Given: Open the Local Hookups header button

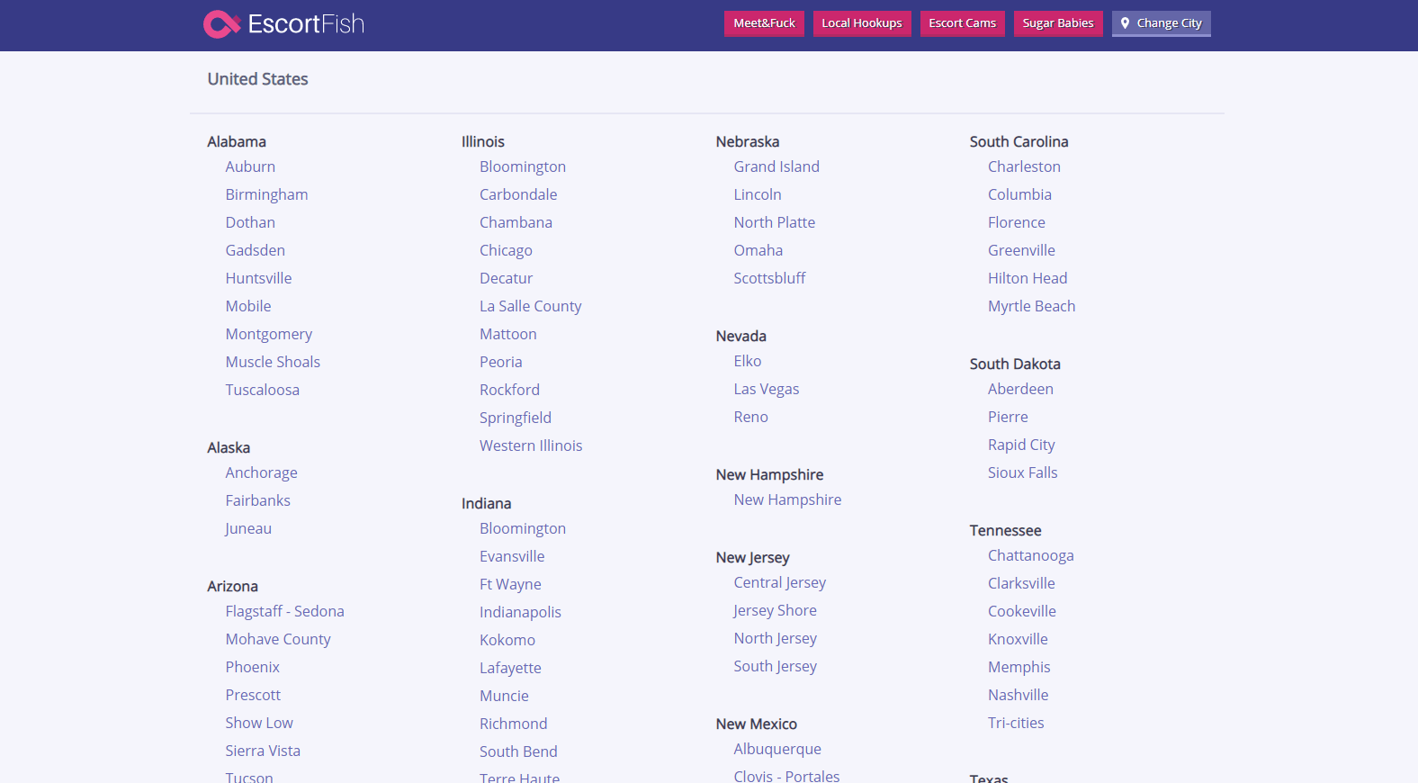Looking at the screenshot, I should pos(861,23).
